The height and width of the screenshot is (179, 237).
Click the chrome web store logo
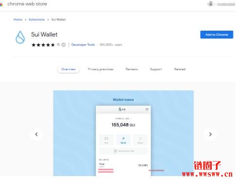click(x=1, y=4)
